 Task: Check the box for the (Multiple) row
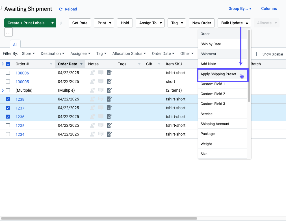click(8, 90)
